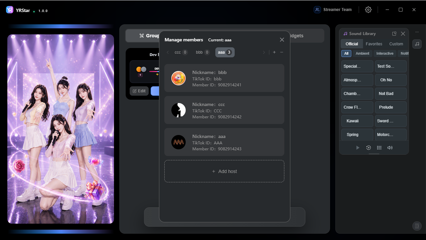Screen dimensions: 426x240
Task: Play the Chamb... sound
Action: tap(357, 94)
